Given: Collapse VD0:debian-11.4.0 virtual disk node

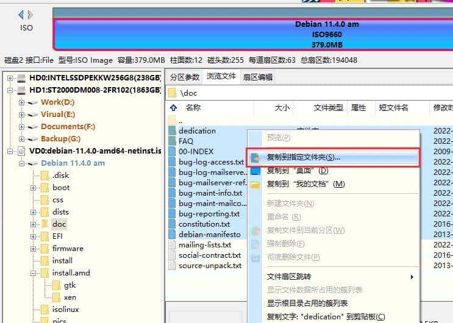Looking at the screenshot, I should click(x=10, y=151).
